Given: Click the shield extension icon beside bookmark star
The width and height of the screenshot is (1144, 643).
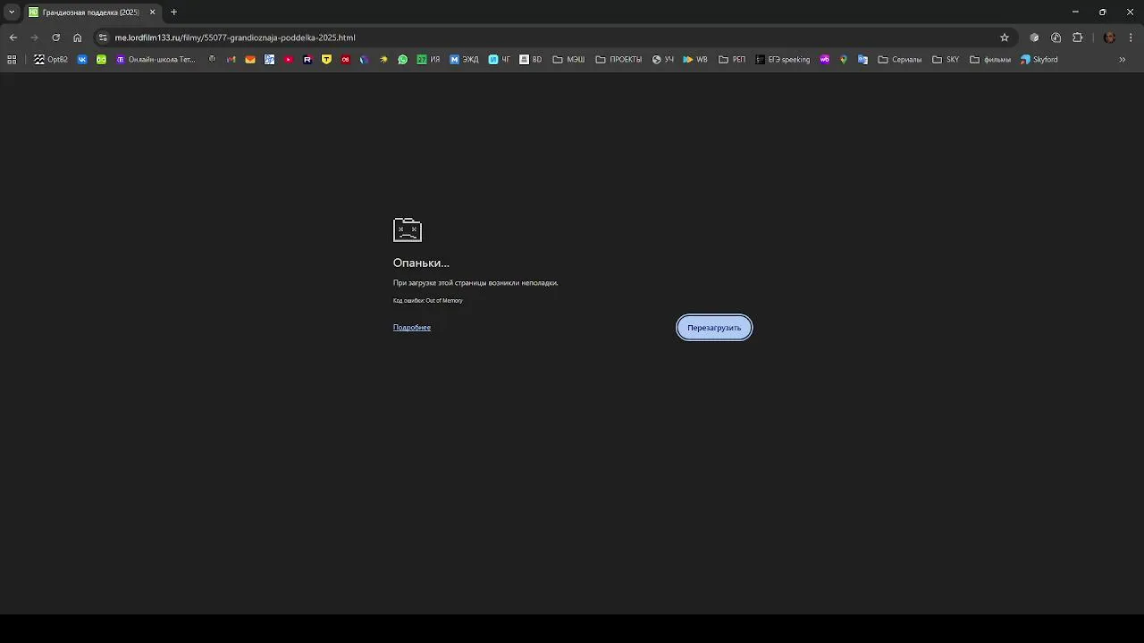Looking at the screenshot, I should pyautogui.click(x=1034, y=38).
